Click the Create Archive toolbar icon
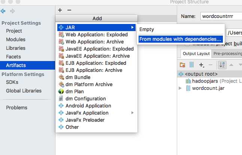Image resolution: width=242 pixels, height=155 pixels. tap(191, 65)
